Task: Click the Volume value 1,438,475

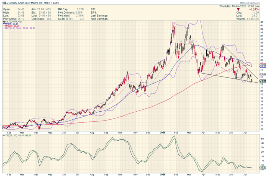Action: 252,19
